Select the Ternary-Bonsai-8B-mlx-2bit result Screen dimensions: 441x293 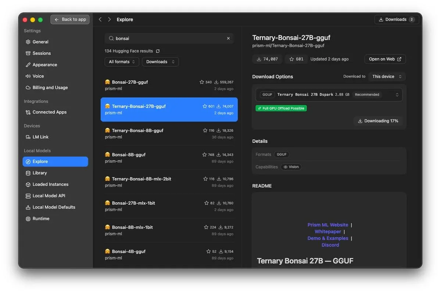pos(169,182)
